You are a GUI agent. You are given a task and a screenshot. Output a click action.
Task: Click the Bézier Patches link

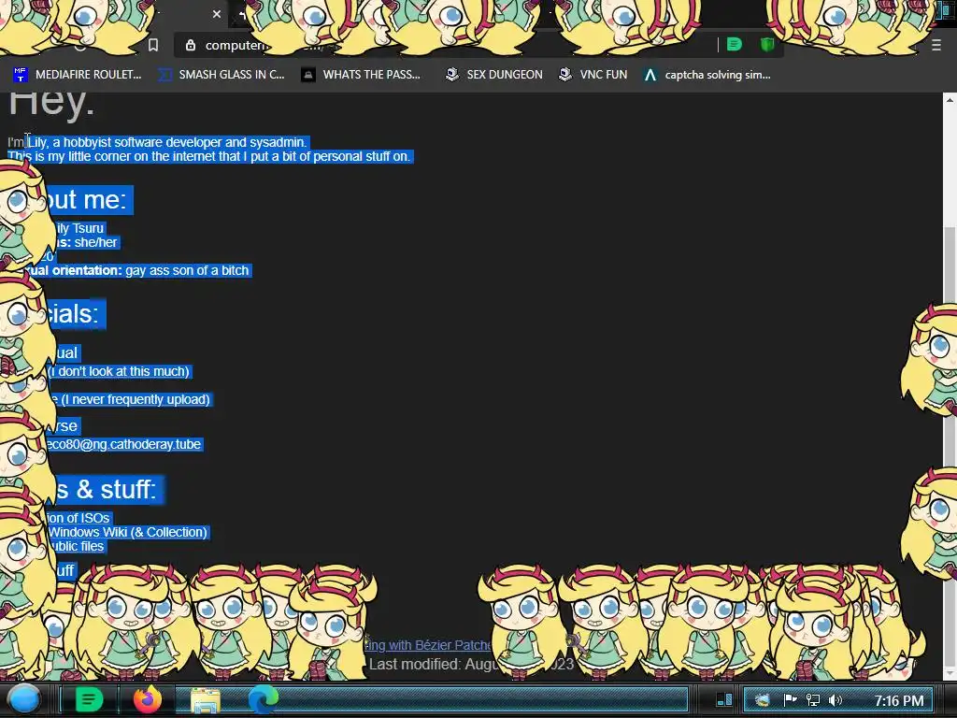(427, 645)
